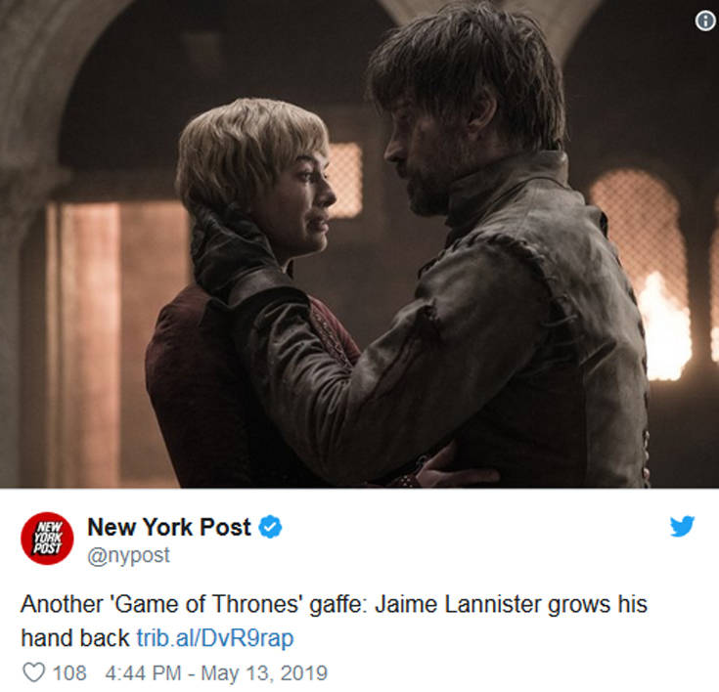Click the May 13, 2019 date
Image resolution: width=719 pixels, height=692 pixels.
(x=264, y=673)
